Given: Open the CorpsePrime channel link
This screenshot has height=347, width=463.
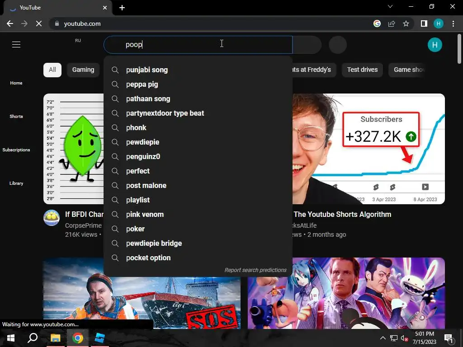Looking at the screenshot, I should coord(83,225).
